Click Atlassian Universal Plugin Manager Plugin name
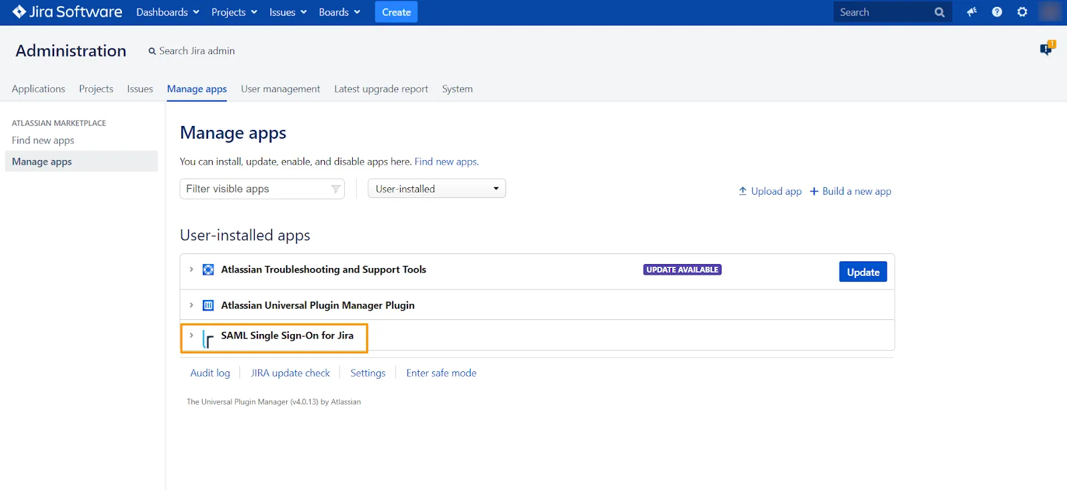Screen dimensions: 1067x490 tap(317, 305)
